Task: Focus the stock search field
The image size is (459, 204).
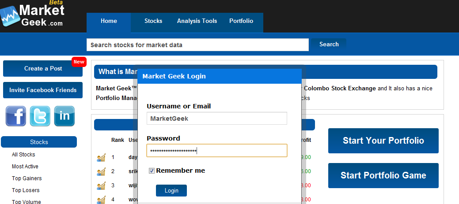Action: click(x=197, y=45)
